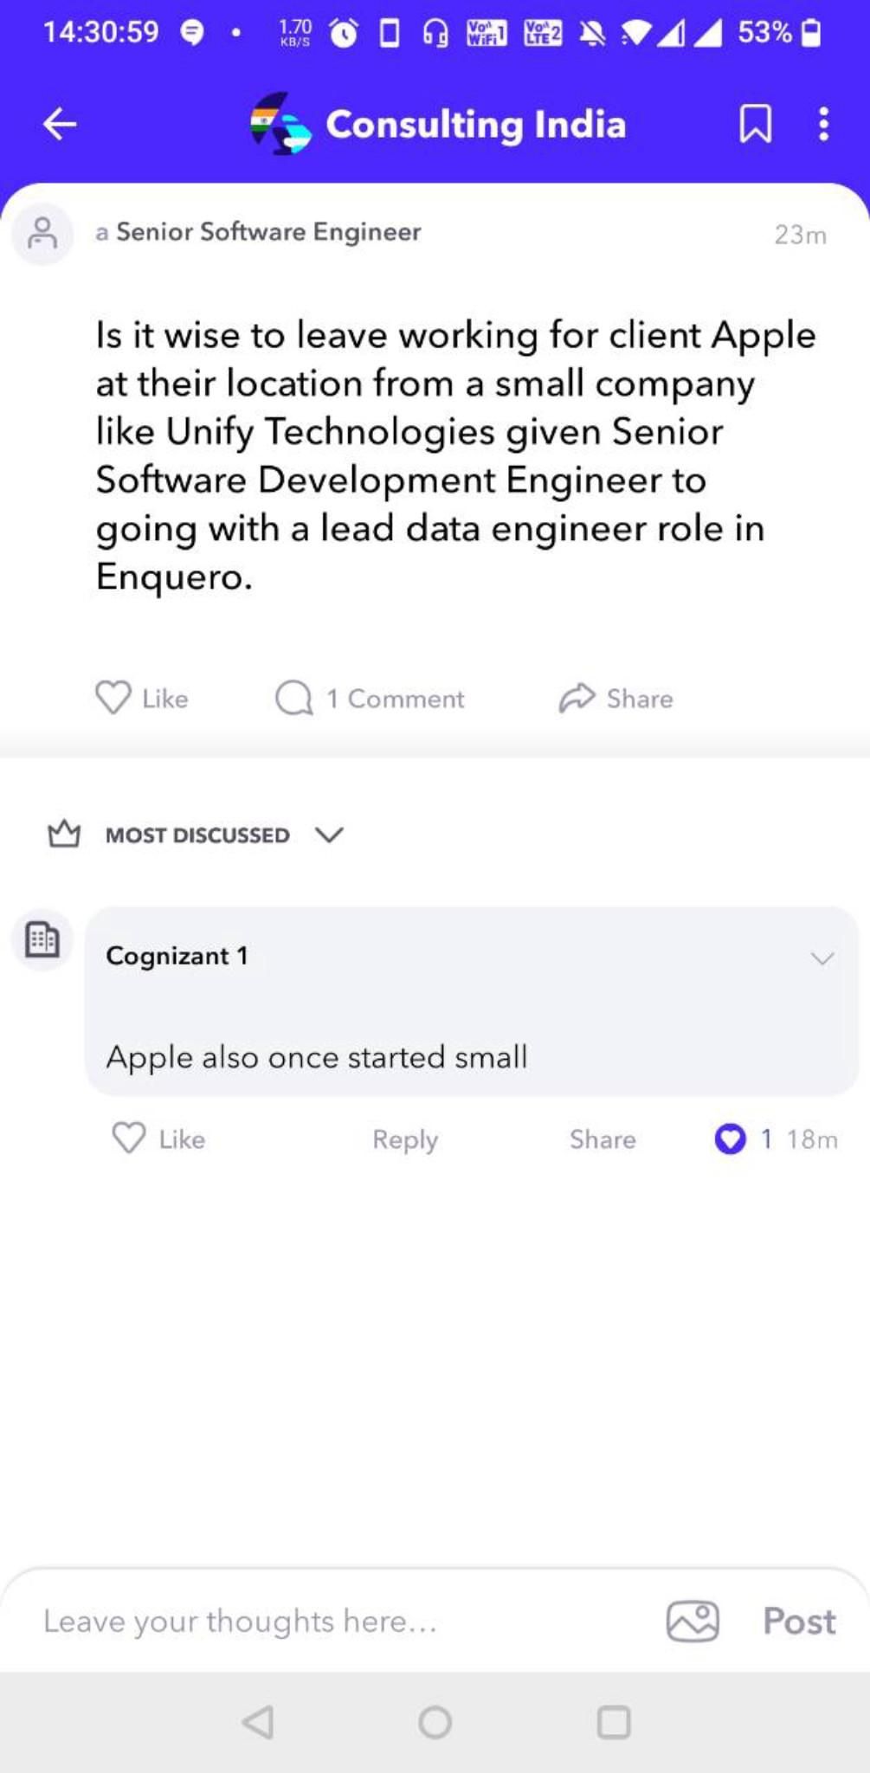This screenshot has height=1773, width=870.
Task: Open the Cognizant 1 company avatar
Action: pos(42,939)
